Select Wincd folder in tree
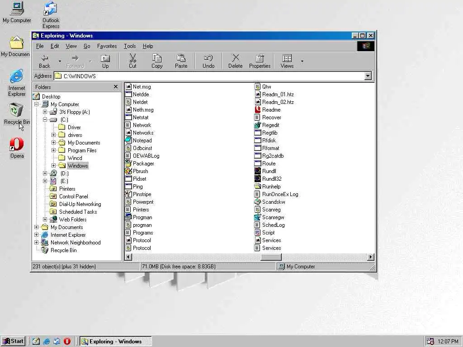Viewport: 463px width, 347px height. coord(75,158)
